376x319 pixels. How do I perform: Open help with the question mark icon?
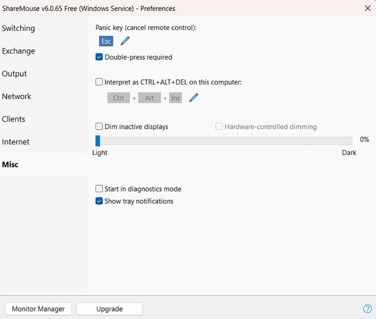[x=368, y=309]
